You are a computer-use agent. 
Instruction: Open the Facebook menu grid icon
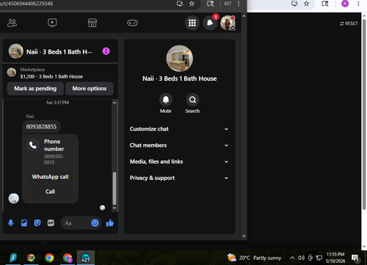click(x=192, y=23)
